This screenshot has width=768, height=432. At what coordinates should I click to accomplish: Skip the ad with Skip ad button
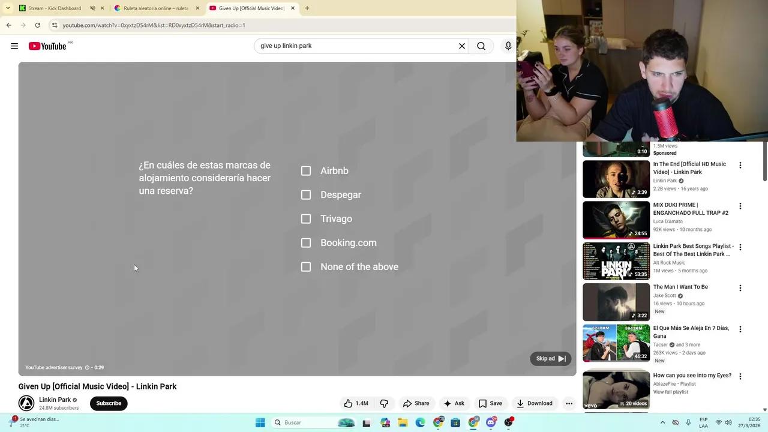click(550, 359)
